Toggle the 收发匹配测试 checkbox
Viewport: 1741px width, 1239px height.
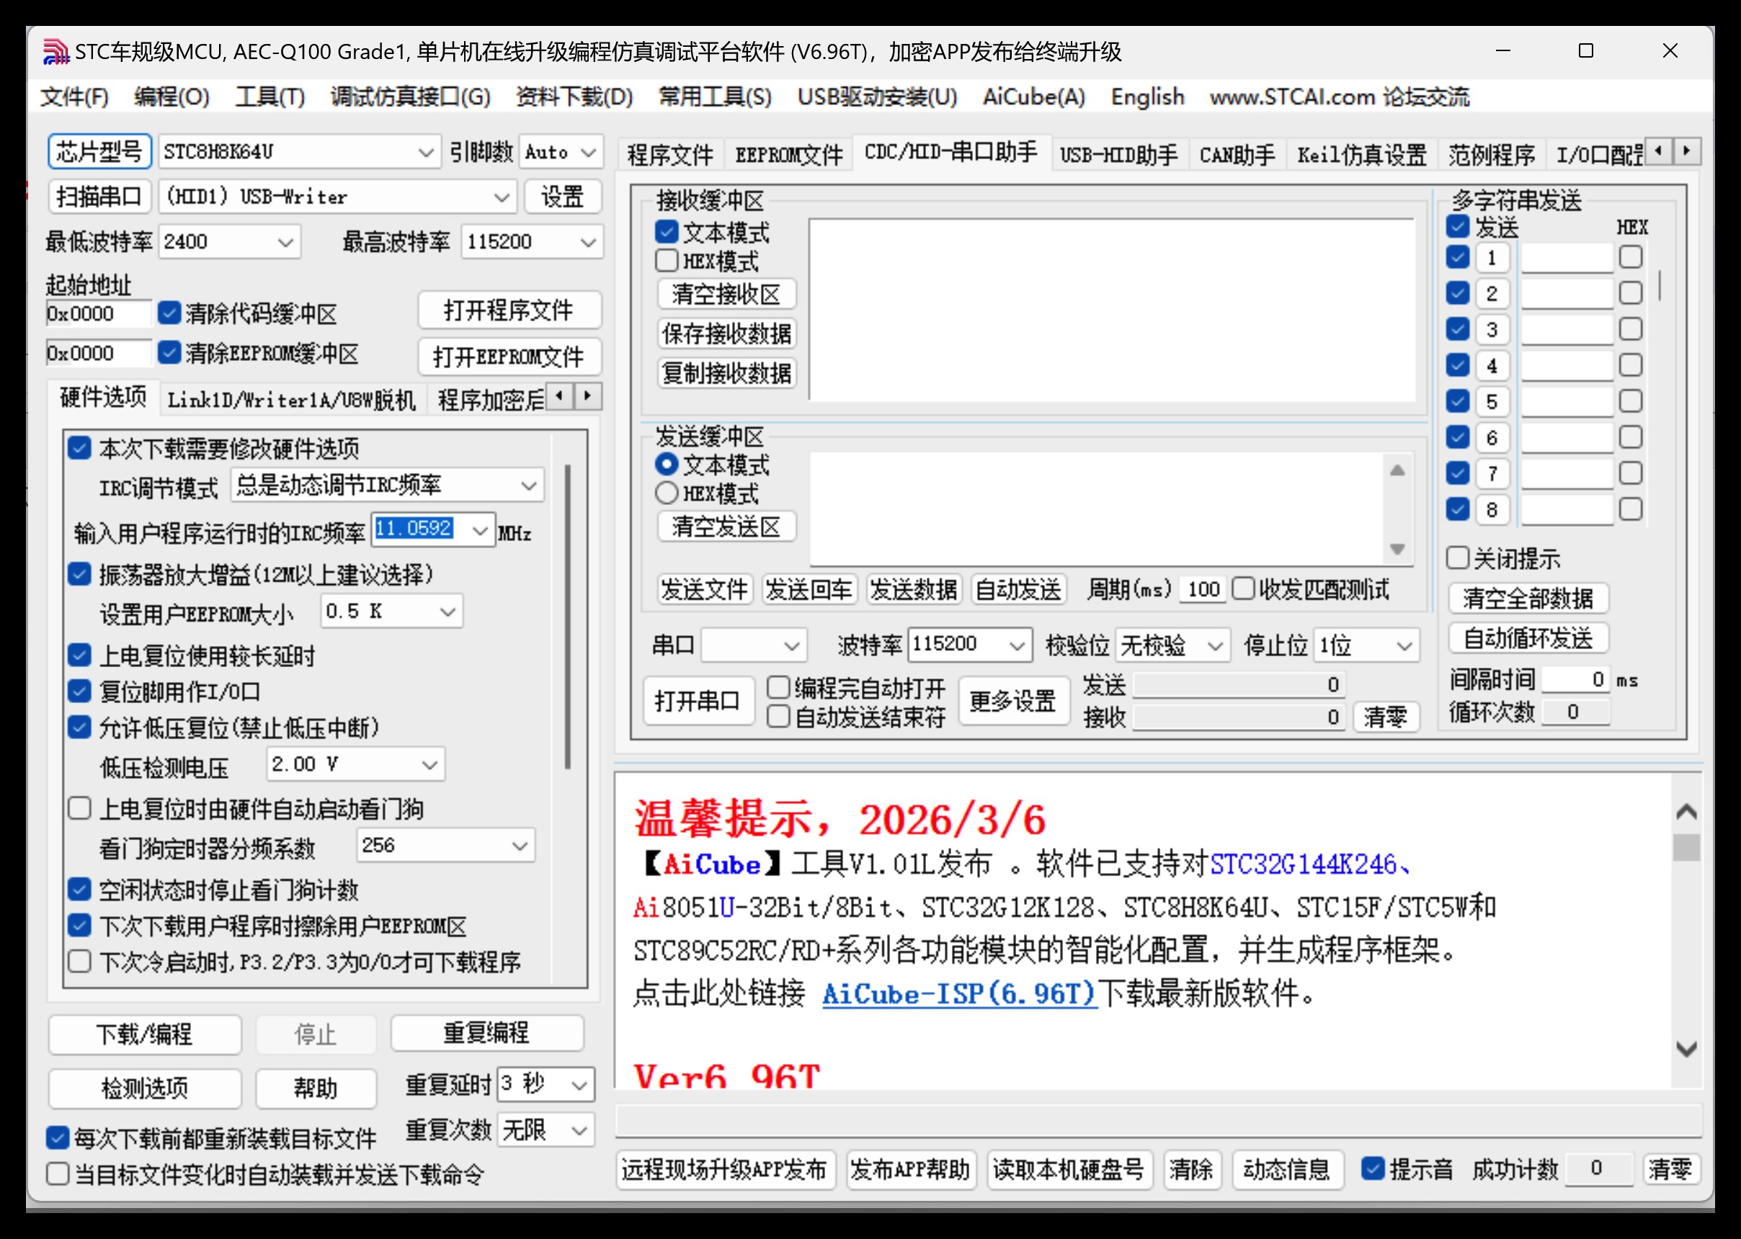pos(1244,589)
